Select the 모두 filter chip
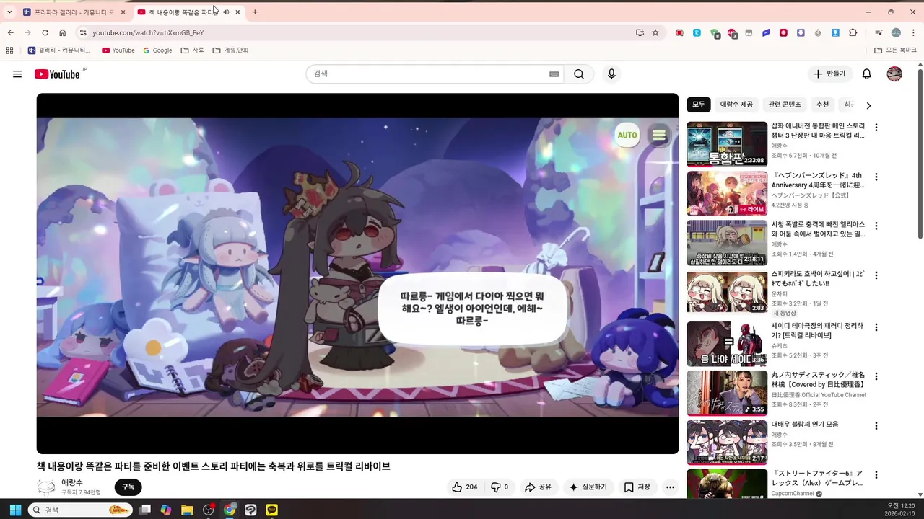Viewport: 924px width, 519px height. pos(699,105)
